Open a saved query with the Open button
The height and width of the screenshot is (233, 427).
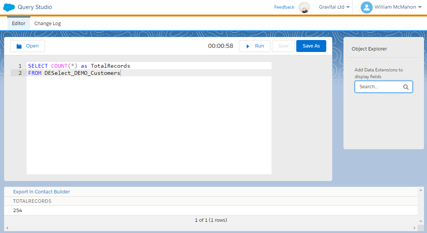(x=27, y=46)
